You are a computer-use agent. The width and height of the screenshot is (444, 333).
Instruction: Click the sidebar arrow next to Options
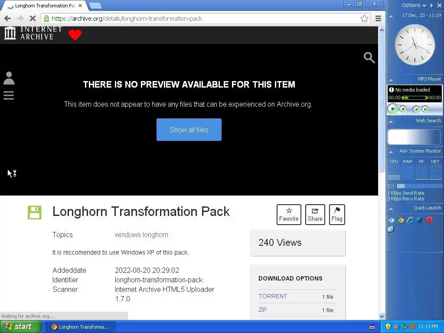pyautogui.click(x=431, y=5)
